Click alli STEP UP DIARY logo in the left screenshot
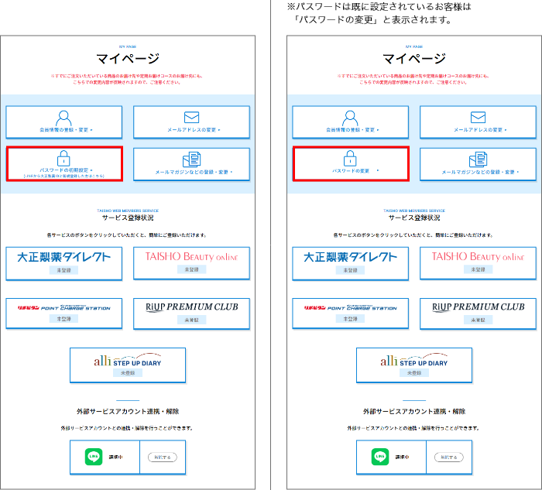Image resolution: width=542 pixels, height=490 pixels. pos(128,360)
